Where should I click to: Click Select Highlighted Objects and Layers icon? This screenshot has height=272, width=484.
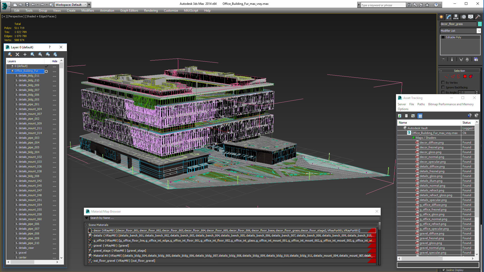[x=33, y=54]
